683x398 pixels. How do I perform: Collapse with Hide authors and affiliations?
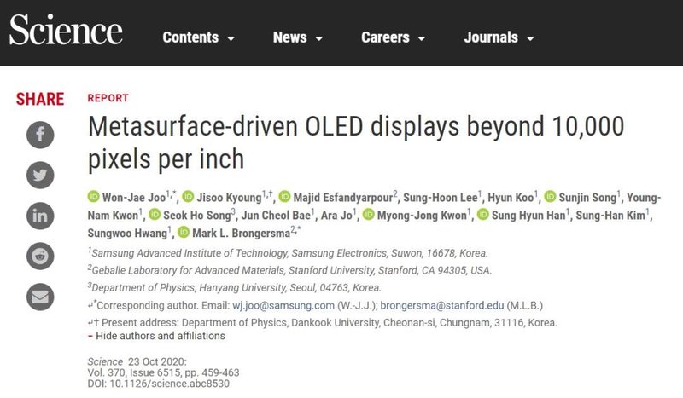pos(161,336)
